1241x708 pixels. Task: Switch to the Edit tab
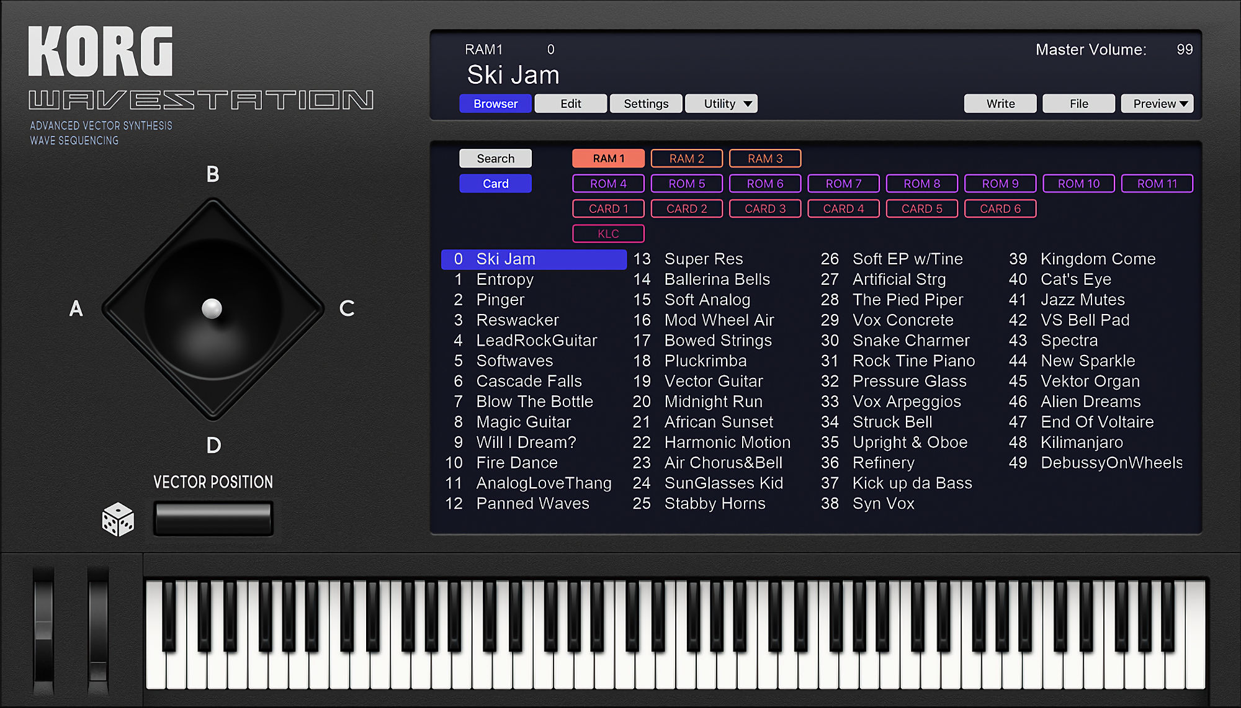click(x=570, y=104)
